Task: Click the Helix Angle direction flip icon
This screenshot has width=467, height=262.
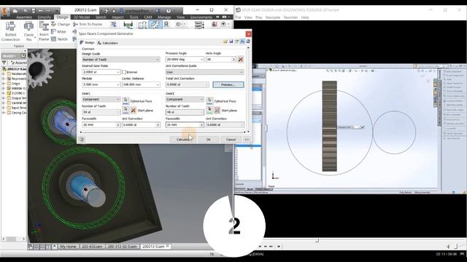Action: point(240,60)
